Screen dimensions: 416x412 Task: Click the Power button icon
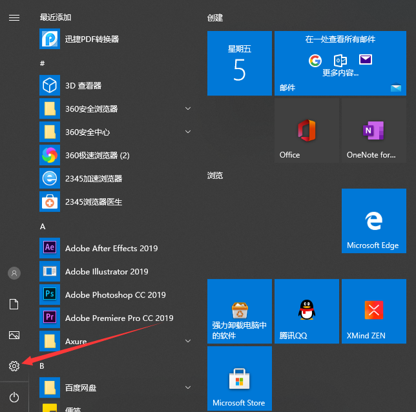click(x=14, y=397)
